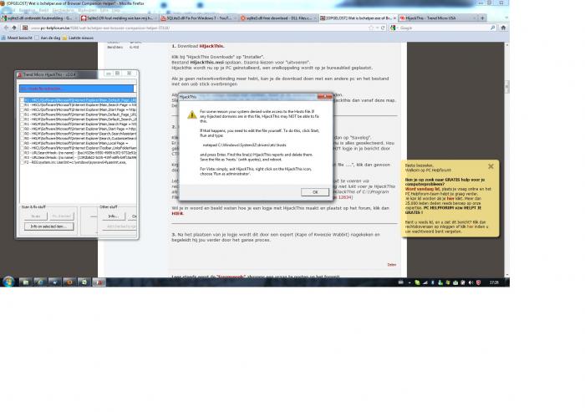Click the Firefox taskbar icon
585x412 pixels.
[69, 282]
